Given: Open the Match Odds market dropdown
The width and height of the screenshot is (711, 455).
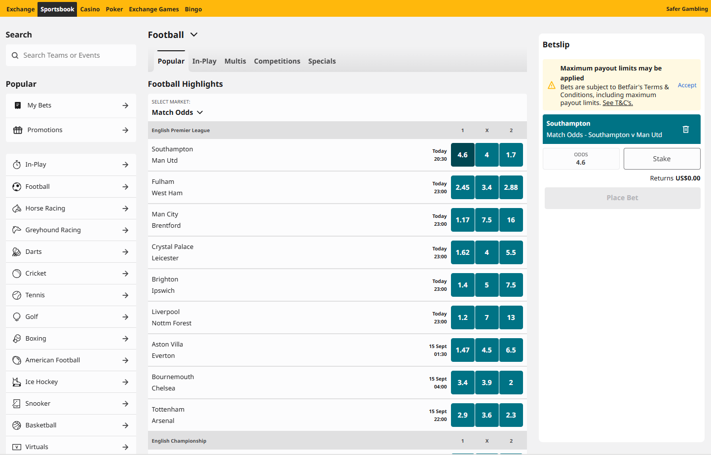Looking at the screenshot, I should point(178,112).
